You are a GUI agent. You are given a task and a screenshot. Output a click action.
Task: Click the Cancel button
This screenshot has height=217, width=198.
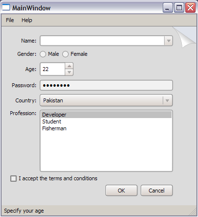coord(156,191)
